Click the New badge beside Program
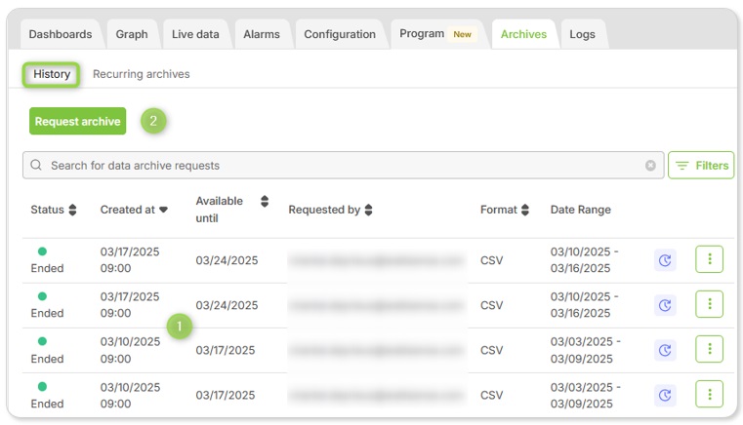Viewport: 743px width, 425px height. pos(462,34)
